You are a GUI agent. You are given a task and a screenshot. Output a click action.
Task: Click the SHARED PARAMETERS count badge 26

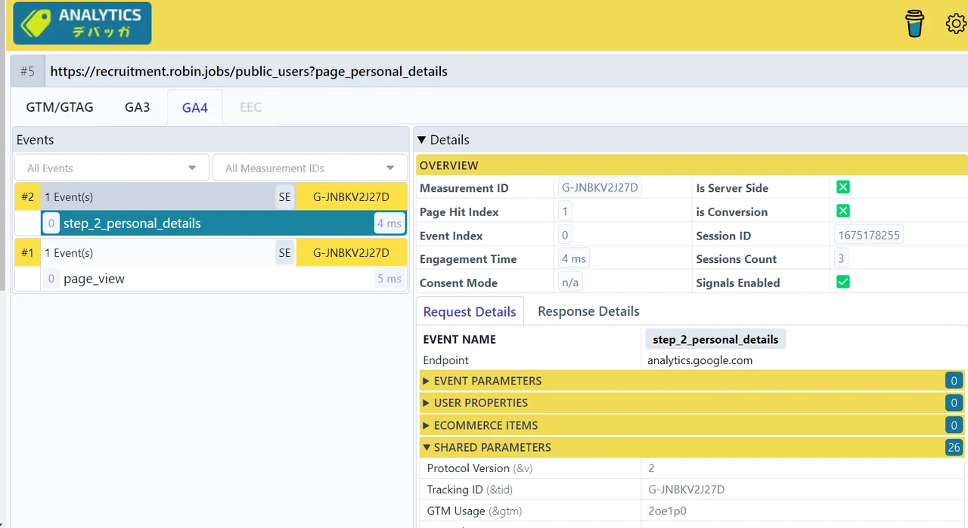click(954, 447)
